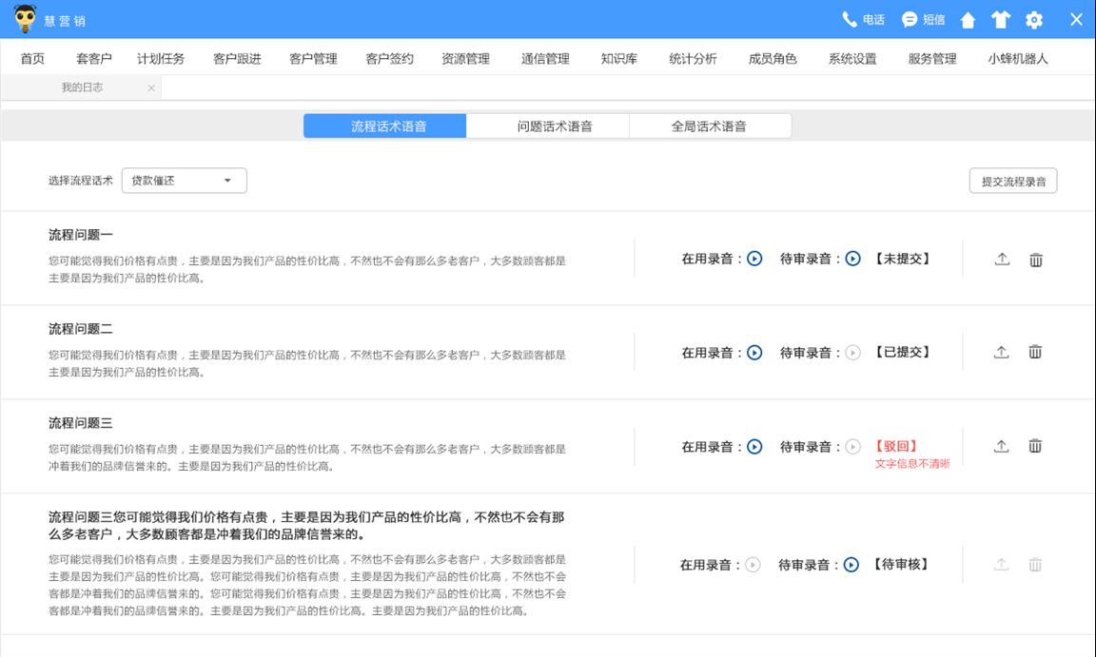Play 待审录音 in the 待审核 row
Screen dimensions: 1096x657
click(x=851, y=565)
